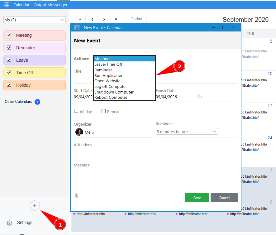Select September 3 in the calendar
276x235 pixels.
pyautogui.click(x=271, y=41)
